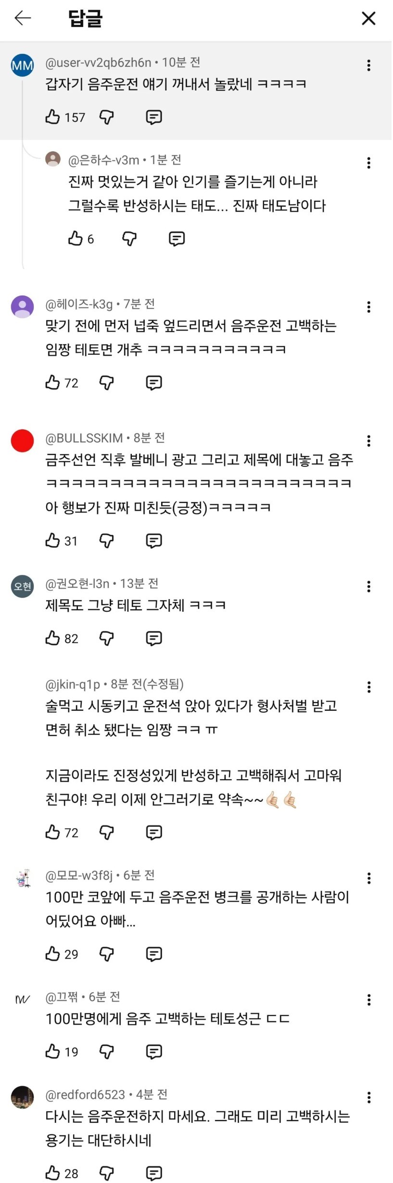The width and height of the screenshot is (393, 1183).
Task: Open more options for @권오현-l3n comment
Action: (369, 586)
